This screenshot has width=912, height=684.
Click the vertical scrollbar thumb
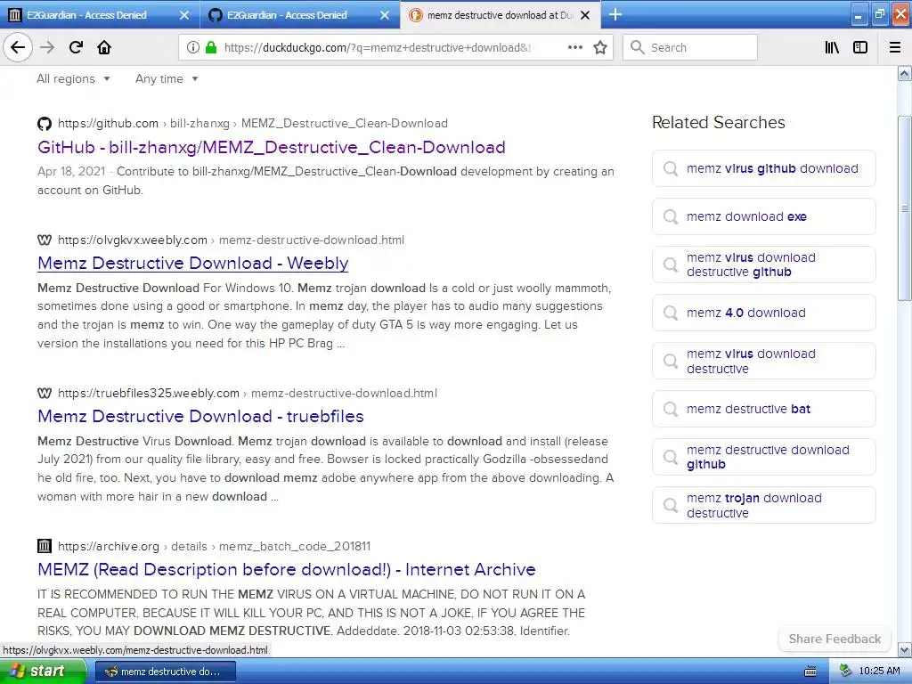[904, 208]
